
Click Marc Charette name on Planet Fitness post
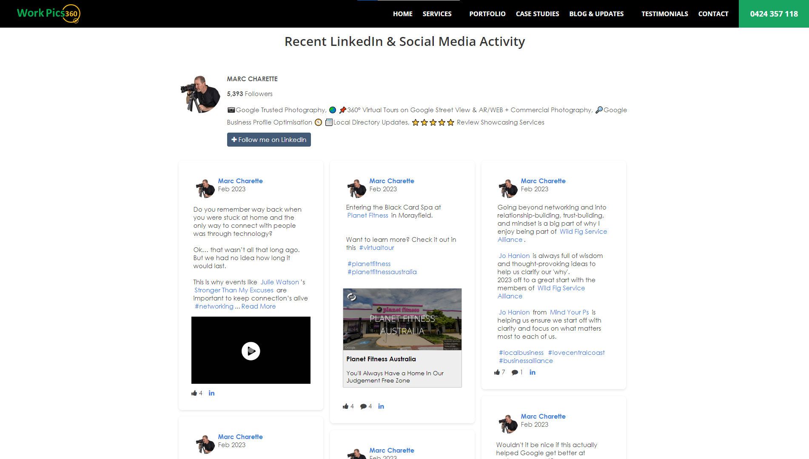pos(392,181)
